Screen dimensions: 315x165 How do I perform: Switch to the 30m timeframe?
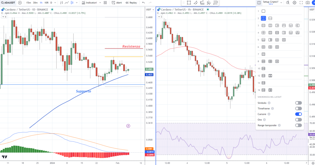pyautogui.click(x=35, y=3)
